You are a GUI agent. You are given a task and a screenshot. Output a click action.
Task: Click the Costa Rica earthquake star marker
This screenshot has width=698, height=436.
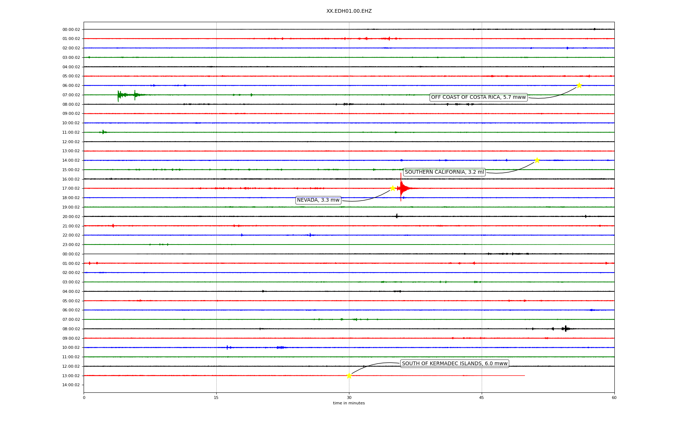tap(579, 85)
